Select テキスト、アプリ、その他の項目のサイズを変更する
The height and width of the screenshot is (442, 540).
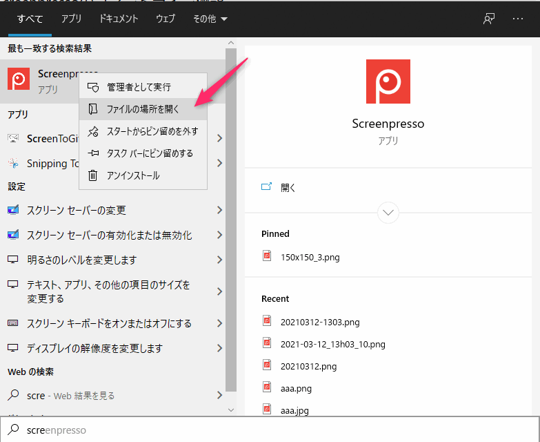tap(108, 291)
